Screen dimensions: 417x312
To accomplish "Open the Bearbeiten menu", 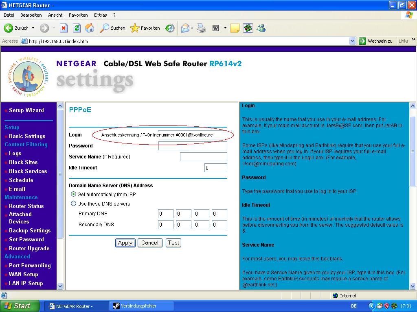I will [31, 15].
